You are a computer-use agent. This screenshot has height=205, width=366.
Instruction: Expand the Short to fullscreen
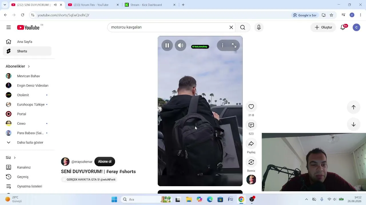(x=234, y=46)
